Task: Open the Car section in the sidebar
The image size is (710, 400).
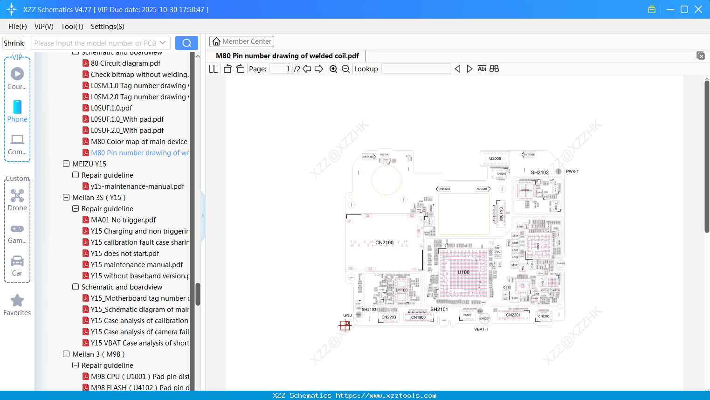Action: pyautogui.click(x=17, y=264)
